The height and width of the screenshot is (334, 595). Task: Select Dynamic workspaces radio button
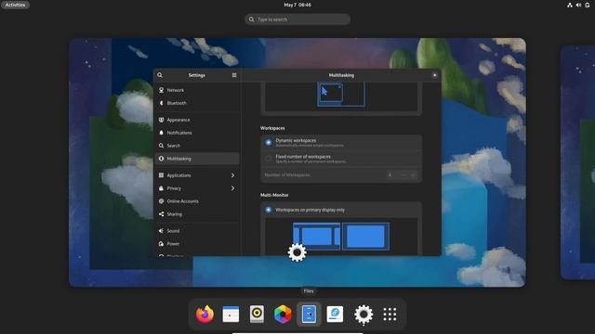[269, 142]
